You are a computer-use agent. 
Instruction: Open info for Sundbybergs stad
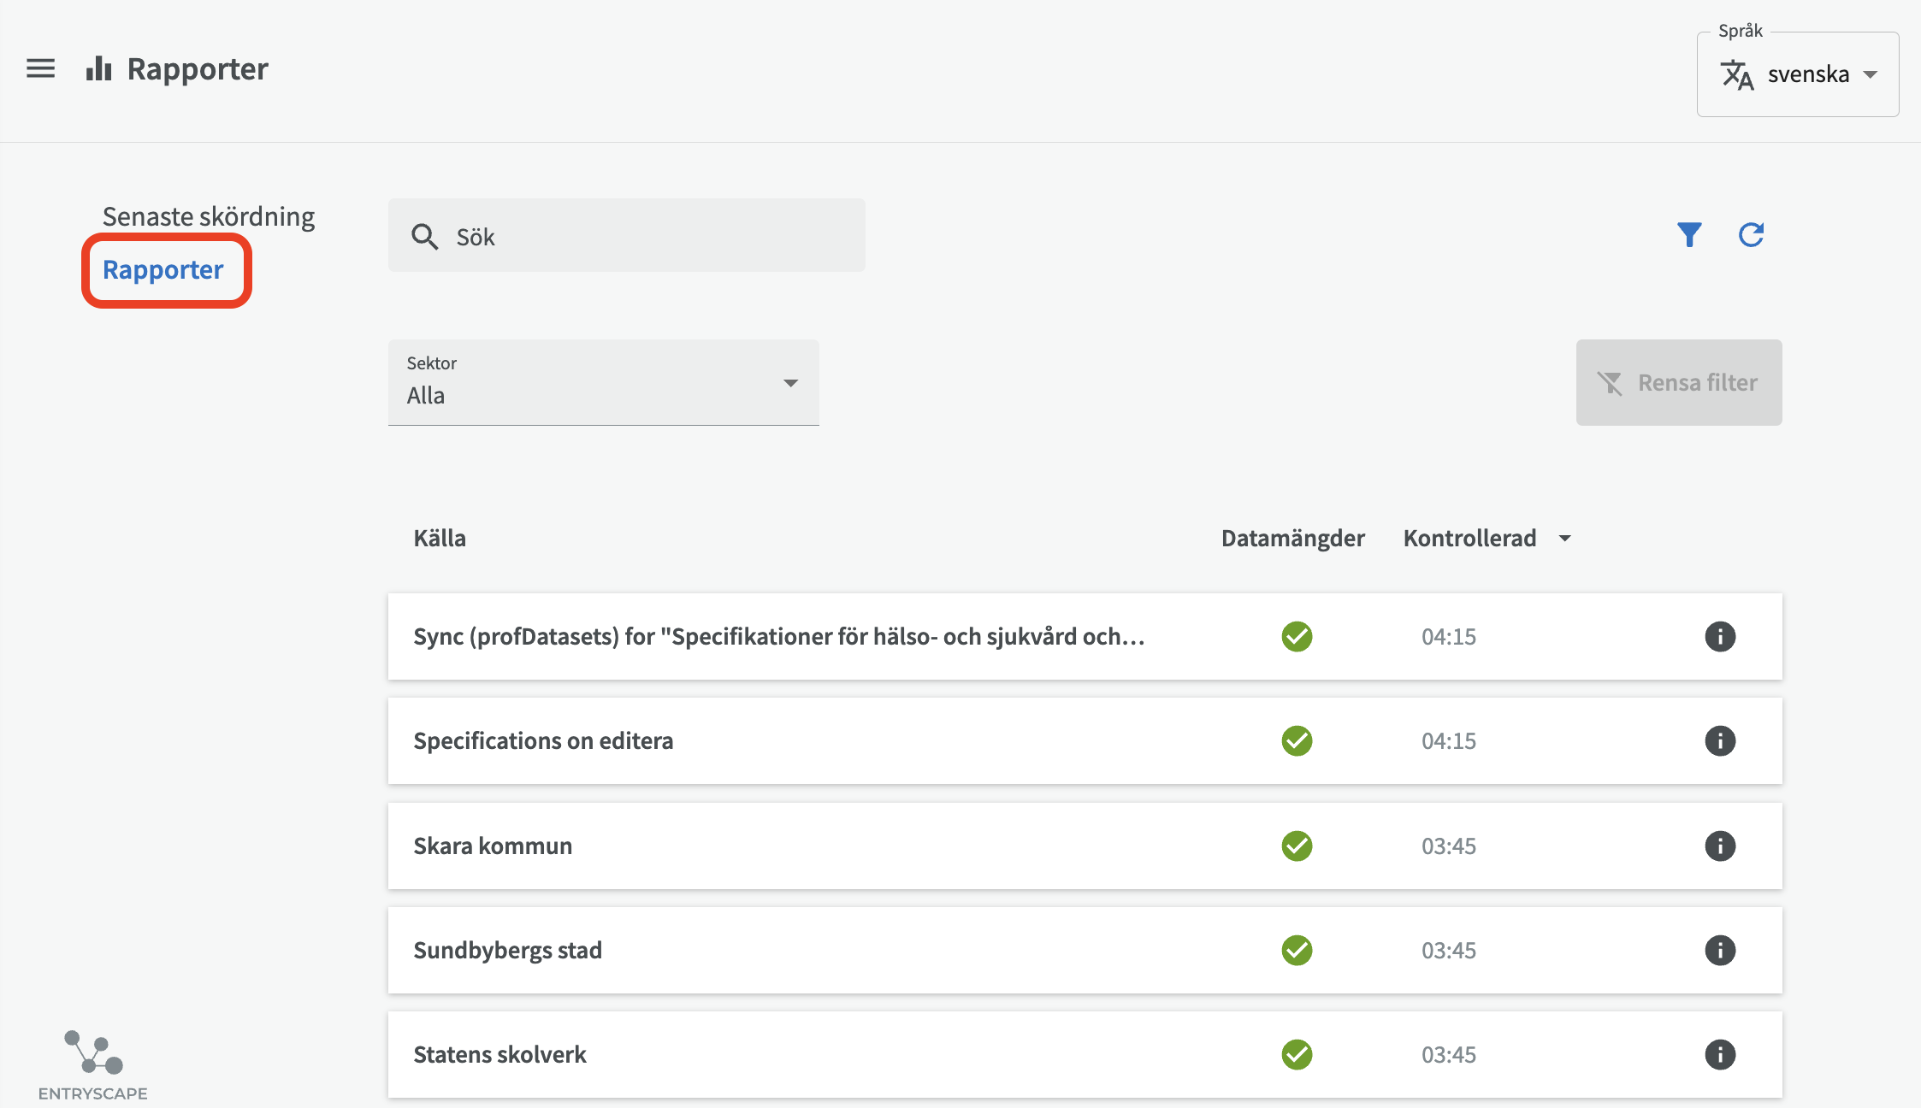1720,950
